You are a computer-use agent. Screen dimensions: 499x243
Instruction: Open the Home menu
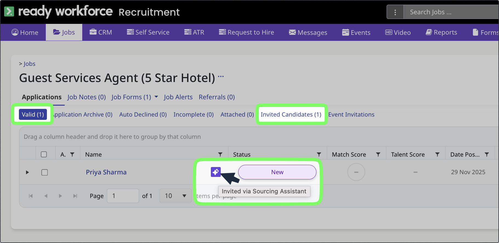(25, 32)
